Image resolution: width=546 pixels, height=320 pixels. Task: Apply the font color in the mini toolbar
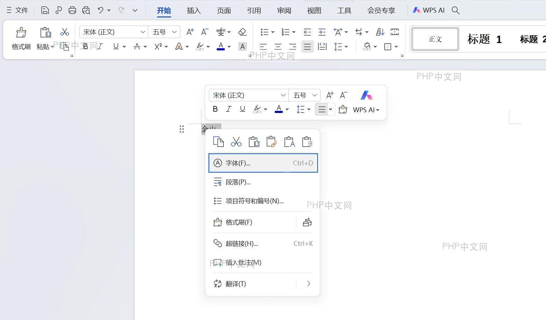(279, 109)
